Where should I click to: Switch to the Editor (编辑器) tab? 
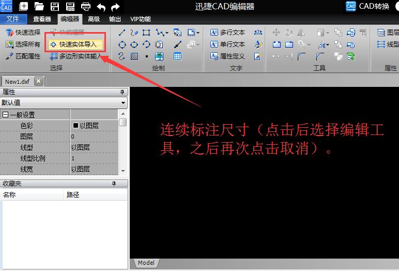click(70, 19)
